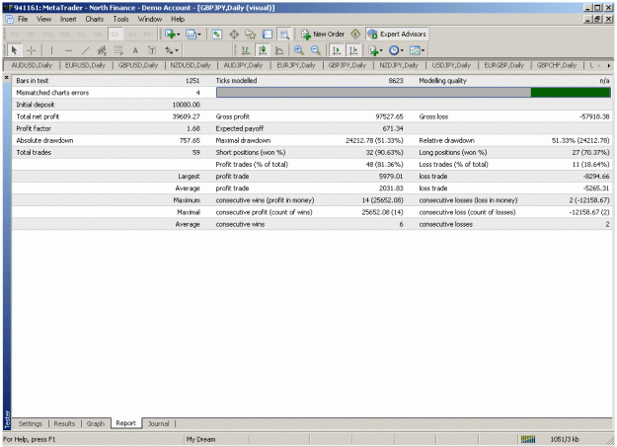617x447 pixels.
Task: Select the Draw Horizontal Line tool
Action: [68, 50]
